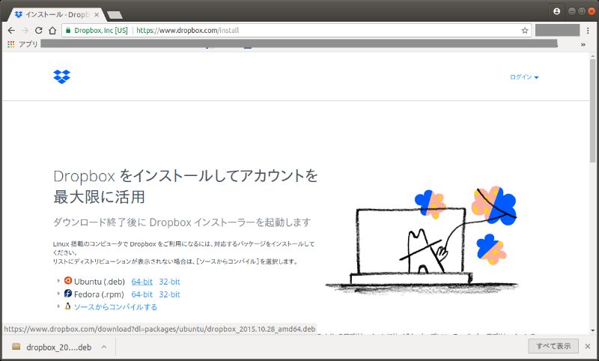Click the Chrome profile person icon

pos(556,11)
